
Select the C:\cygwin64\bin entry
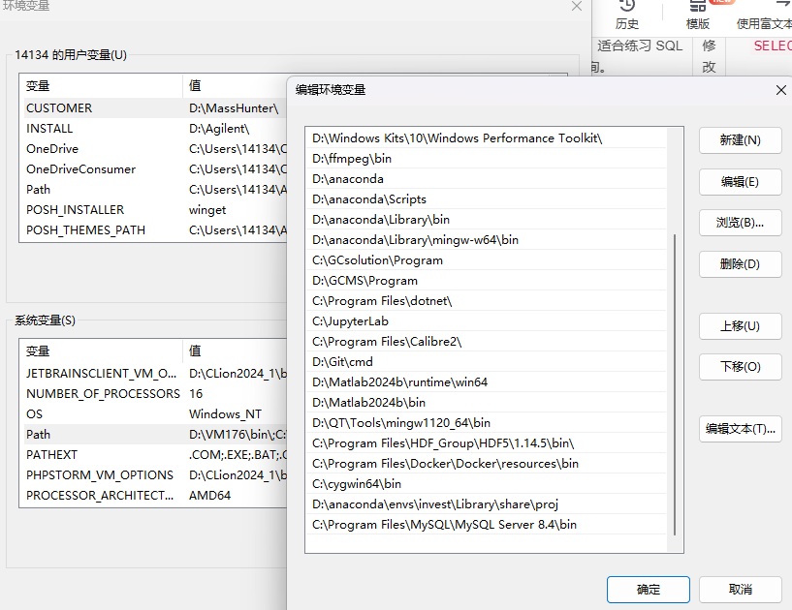[487, 484]
